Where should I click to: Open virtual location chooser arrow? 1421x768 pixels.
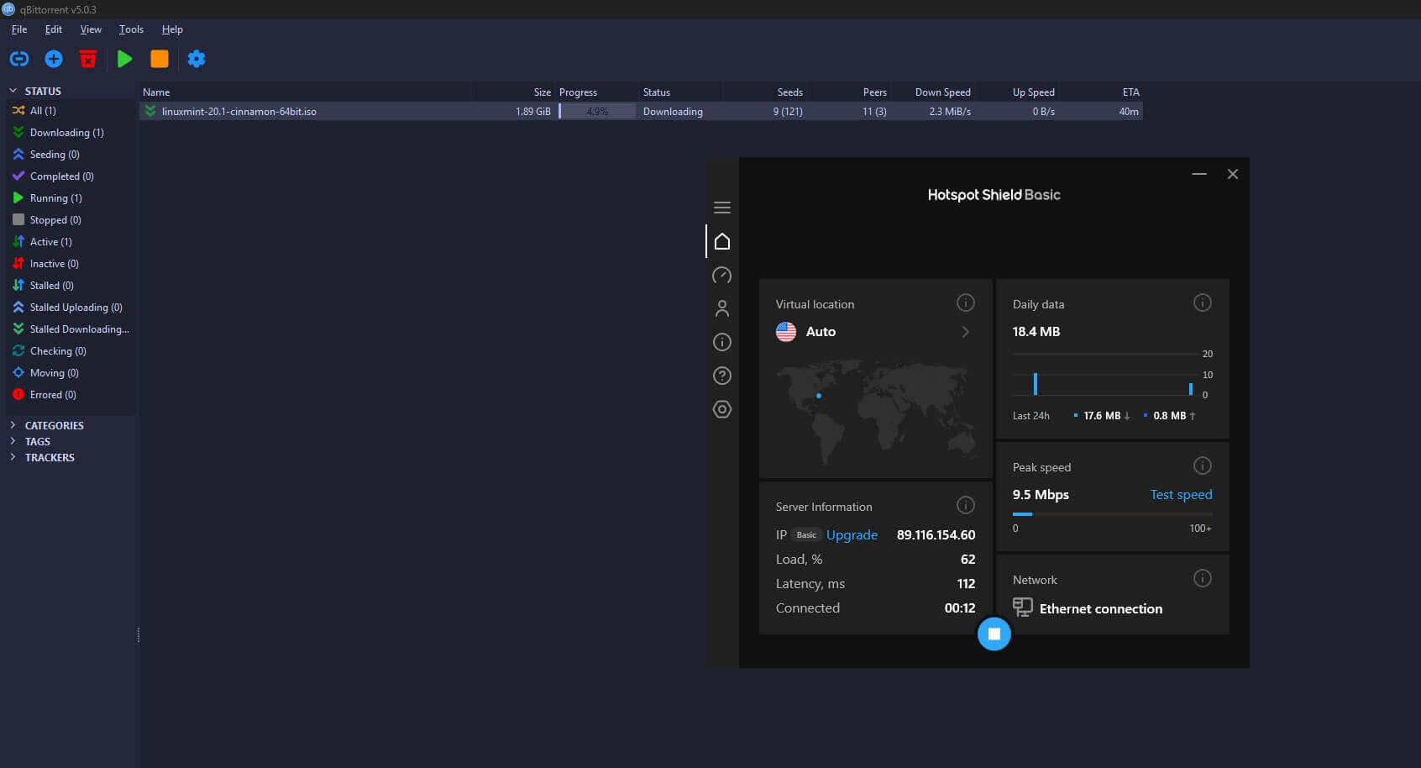coord(966,332)
